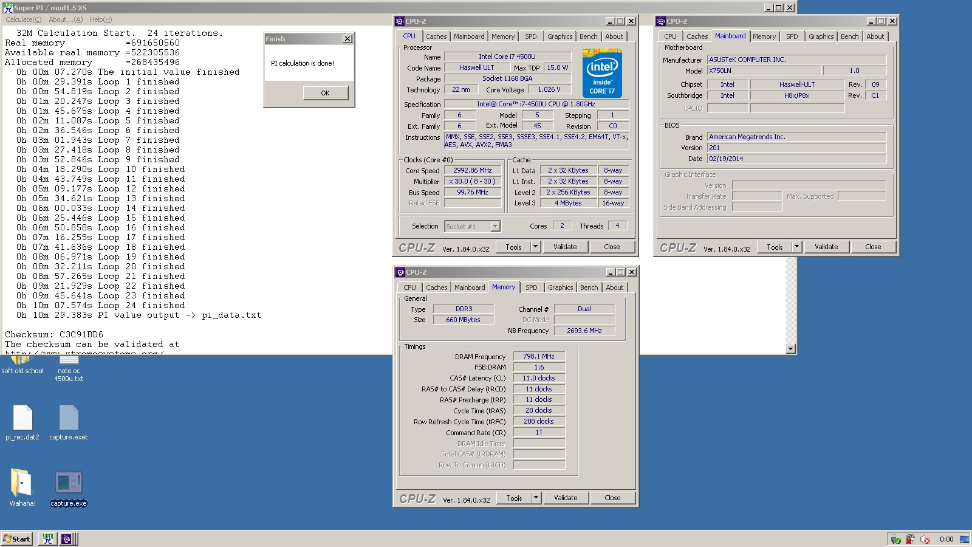972x547 pixels.
Task: Open CPU-Z from the taskbar icon
Action: (x=66, y=538)
